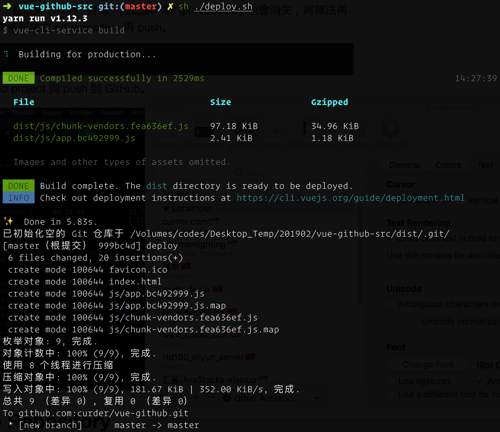
Task: Open the Text profile tab
Action: point(485,165)
